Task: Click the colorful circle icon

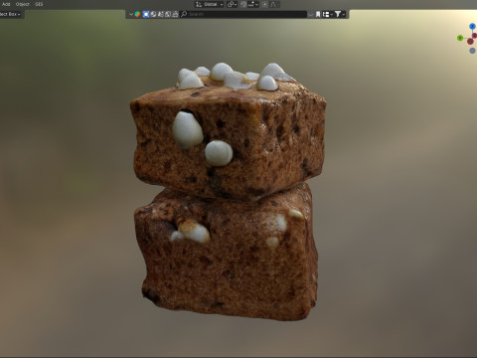Action: [x=137, y=14]
